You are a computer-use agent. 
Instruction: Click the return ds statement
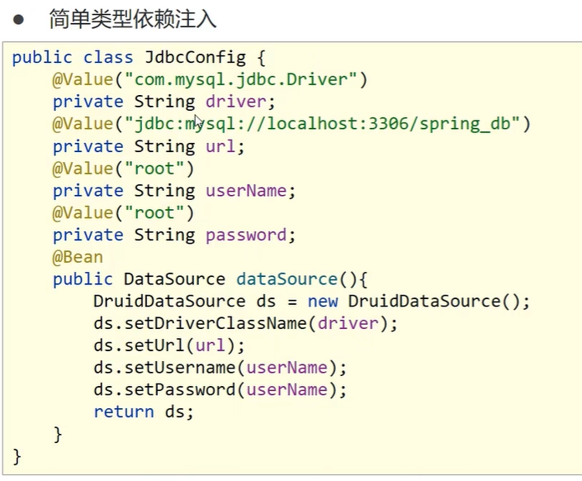144,412
